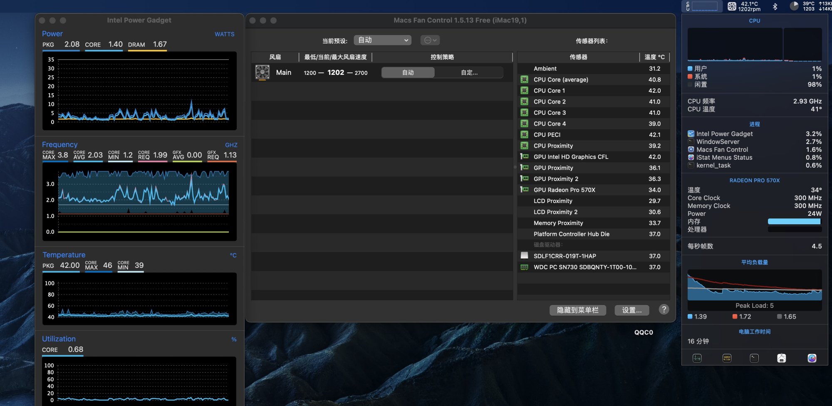This screenshot has width=832, height=406.
Task: Select the Ambient sensor row
Action: 594,69
